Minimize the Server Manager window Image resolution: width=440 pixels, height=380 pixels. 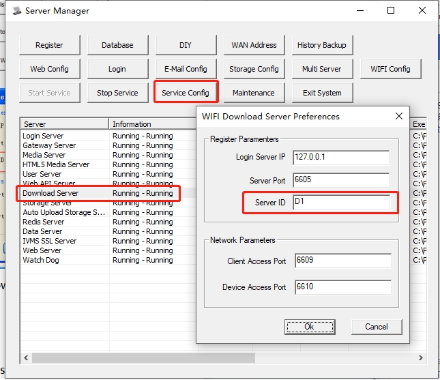360,11
